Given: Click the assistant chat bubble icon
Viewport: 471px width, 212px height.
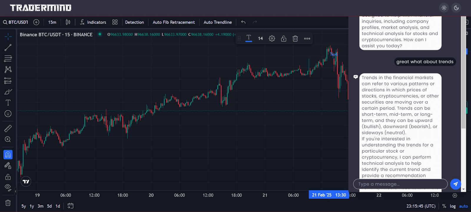Looking at the screenshot, I should pyautogui.click(x=356, y=77).
